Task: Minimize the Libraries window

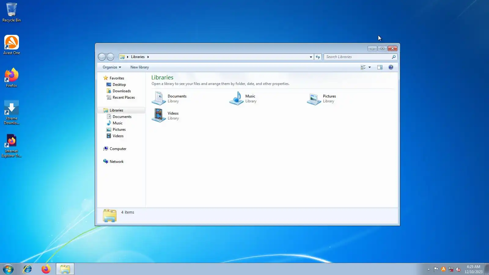Action: pos(372,49)
